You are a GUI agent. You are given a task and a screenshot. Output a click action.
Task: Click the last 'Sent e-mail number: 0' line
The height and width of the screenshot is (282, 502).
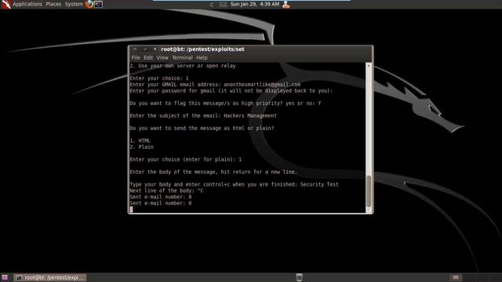pos(161,203)
